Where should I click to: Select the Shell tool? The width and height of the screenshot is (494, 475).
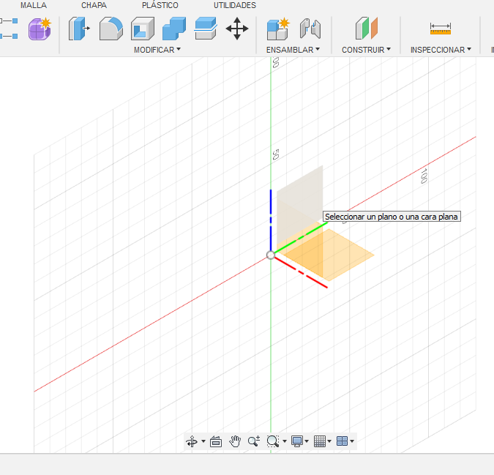click(143, 29)
